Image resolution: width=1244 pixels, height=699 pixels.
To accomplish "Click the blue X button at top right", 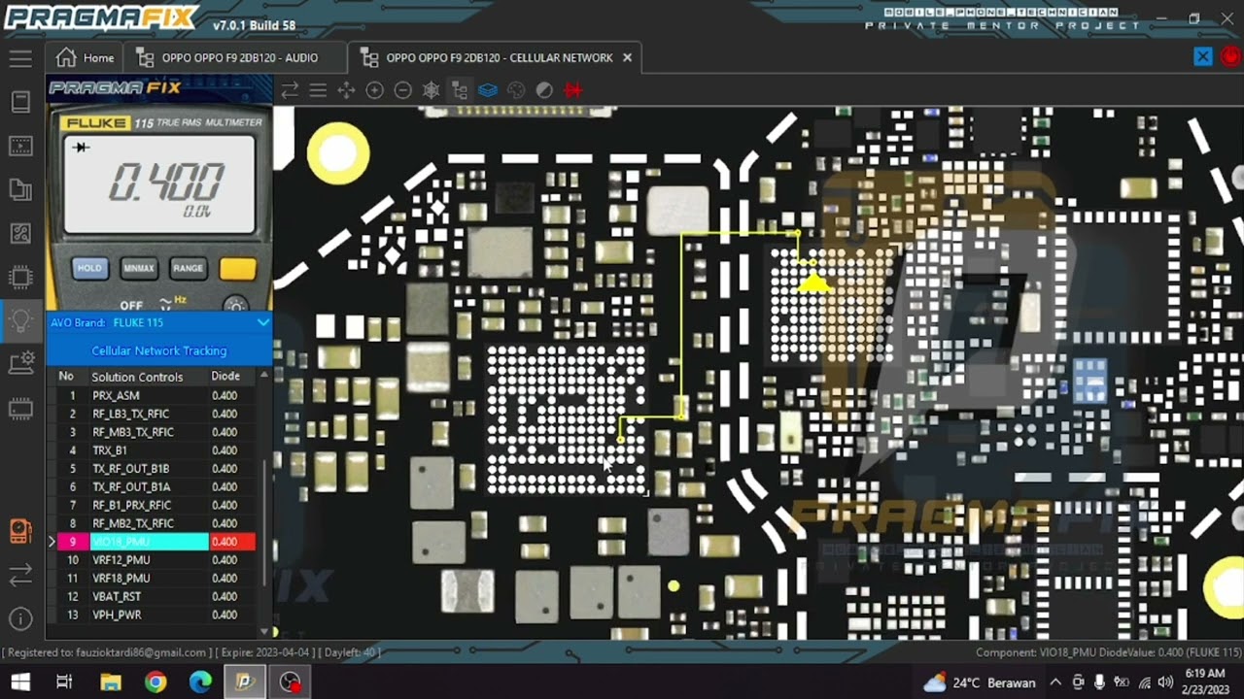I will point(1203,56).
